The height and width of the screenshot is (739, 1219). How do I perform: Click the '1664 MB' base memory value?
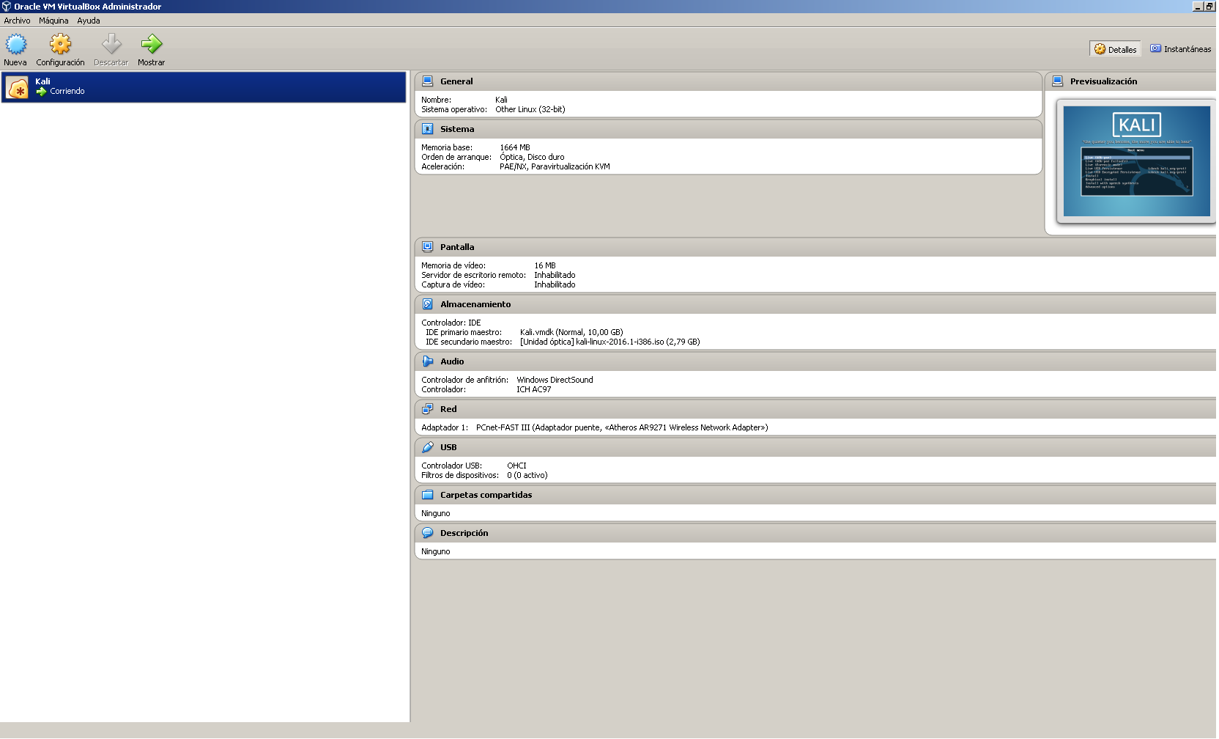(x=515, y=148)
